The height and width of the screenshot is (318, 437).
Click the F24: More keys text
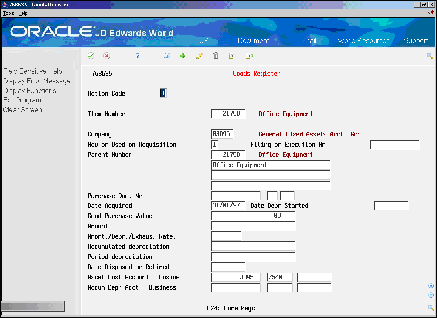pos(231,308)
